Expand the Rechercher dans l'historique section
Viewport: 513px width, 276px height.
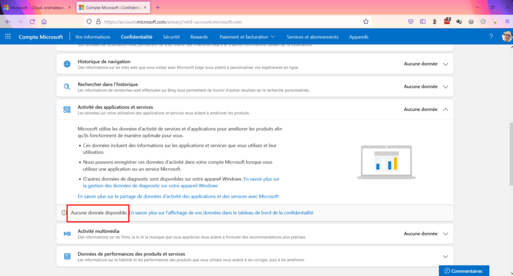(445, 87)
